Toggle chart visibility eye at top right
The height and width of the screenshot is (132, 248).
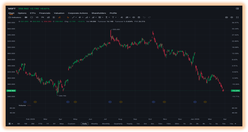coord(232,17)
